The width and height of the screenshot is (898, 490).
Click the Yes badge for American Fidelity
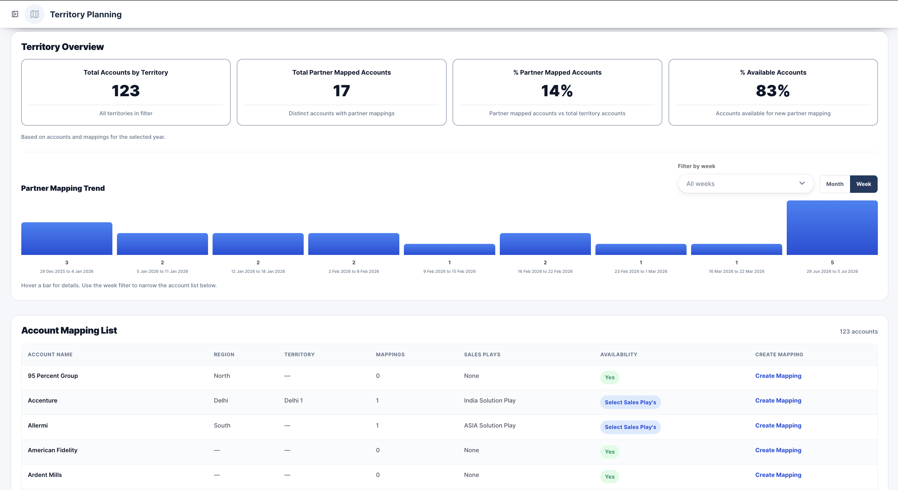(609, 452)
